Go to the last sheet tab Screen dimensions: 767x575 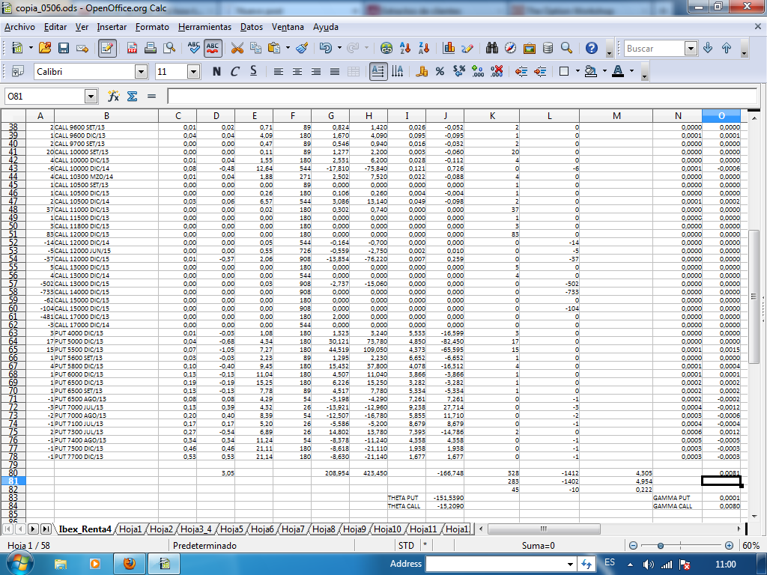coord(46,529)
